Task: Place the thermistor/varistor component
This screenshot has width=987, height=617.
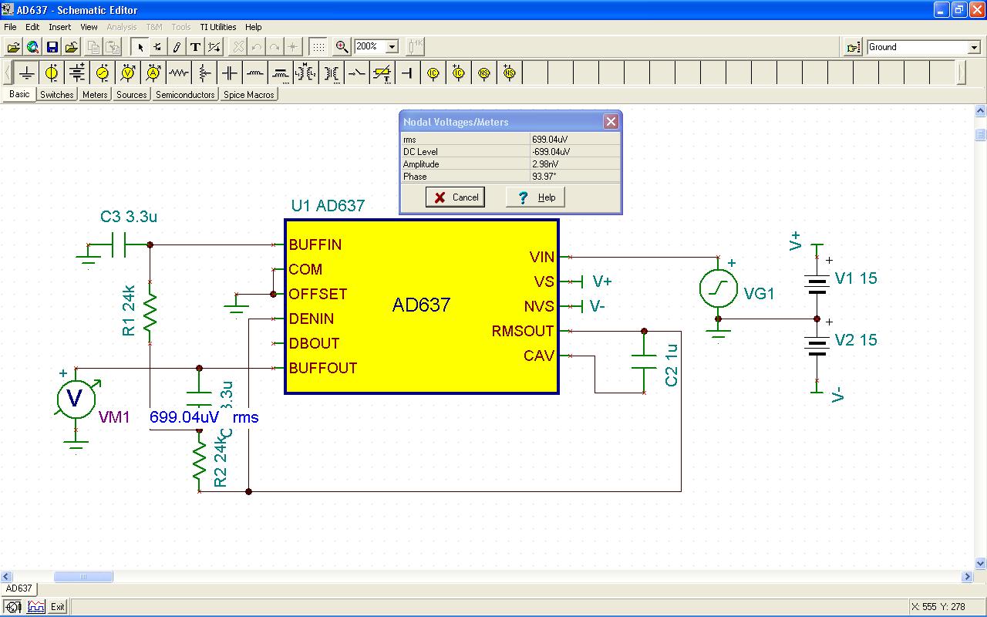Action: pos(382,73)
